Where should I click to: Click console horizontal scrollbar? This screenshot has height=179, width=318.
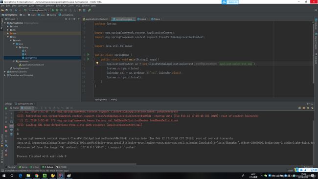tap(77, 164)
